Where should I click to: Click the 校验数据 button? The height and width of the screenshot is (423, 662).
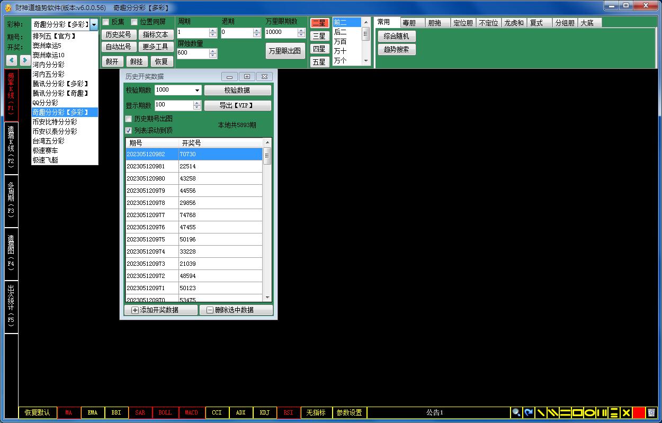click(237, 91)
